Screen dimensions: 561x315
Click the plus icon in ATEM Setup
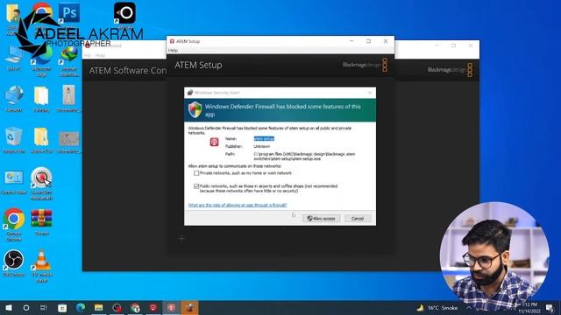coord(181,239)
